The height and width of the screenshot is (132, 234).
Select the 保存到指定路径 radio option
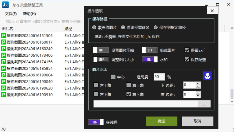point(156,27)
